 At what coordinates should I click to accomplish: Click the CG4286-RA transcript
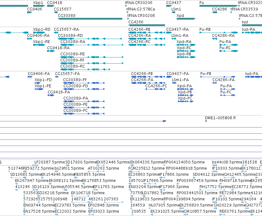point(215,39)
